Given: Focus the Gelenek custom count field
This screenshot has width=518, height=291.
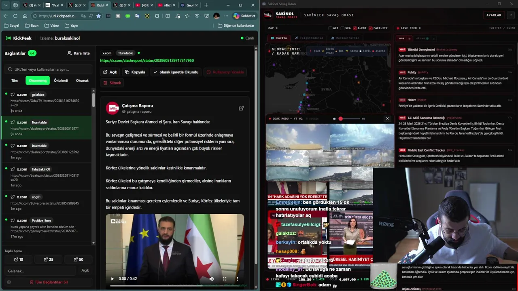Looking at the screenshot, I should click(40, 271).
